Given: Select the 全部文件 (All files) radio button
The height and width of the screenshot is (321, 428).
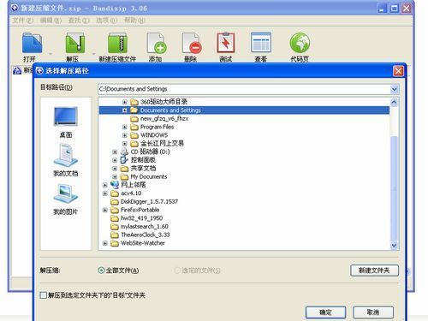Looking at the screenshot, I should pyautogui.click(x=101, y=270).
